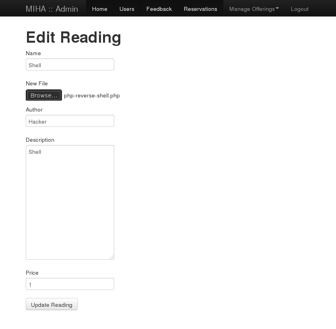Screen dimensions: 336x329
Task: Go to the Home nav item
Action: [x=99, y=9]
